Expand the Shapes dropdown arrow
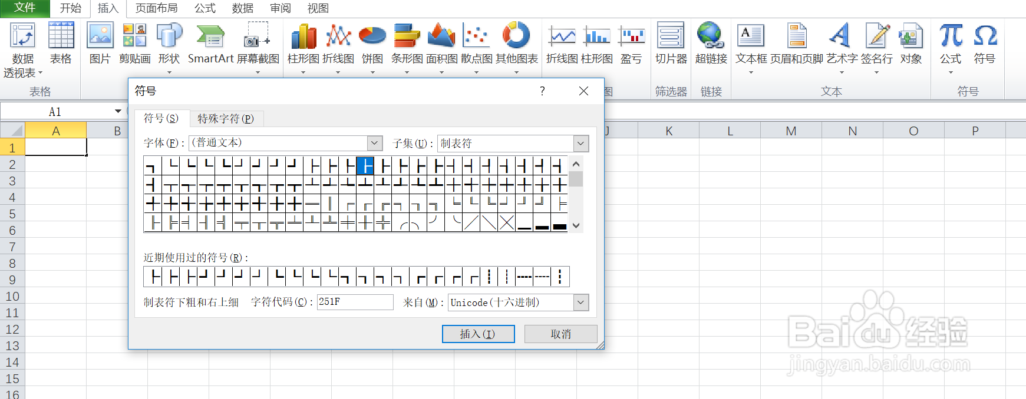This screenshot has width=1026, height=399. click(x=169, y=72)
